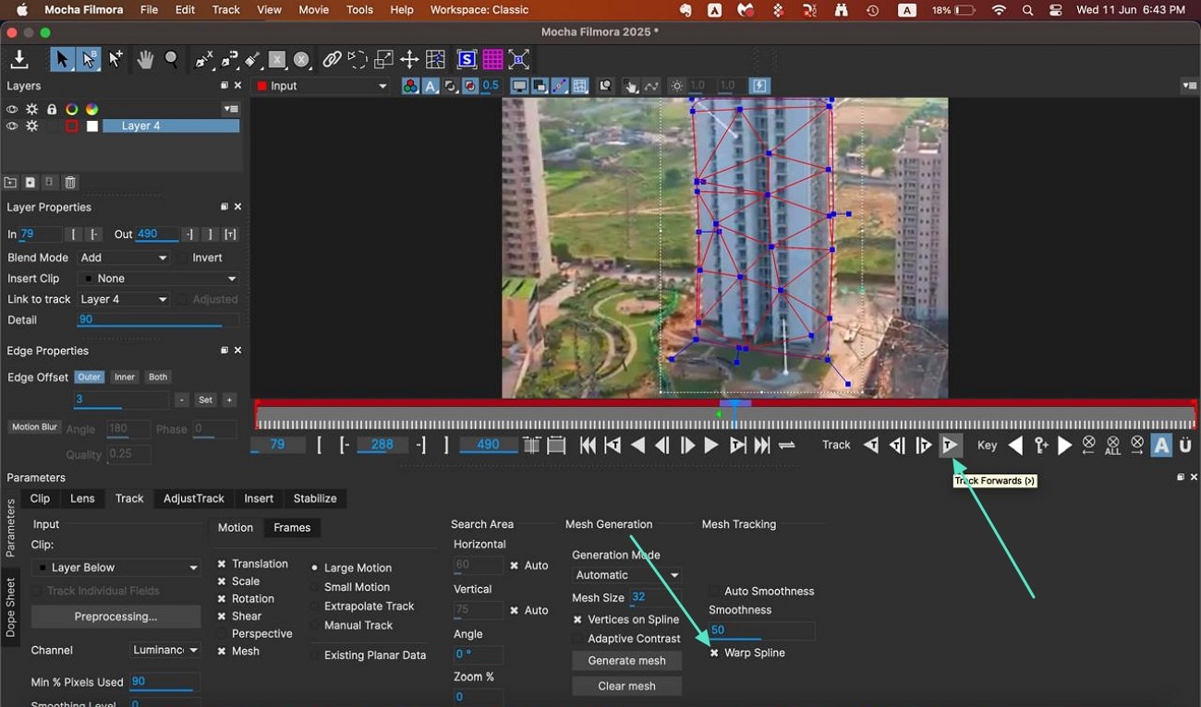
Task: Select the Ellipse X-Spline shape tool
Action: point(301,60)
